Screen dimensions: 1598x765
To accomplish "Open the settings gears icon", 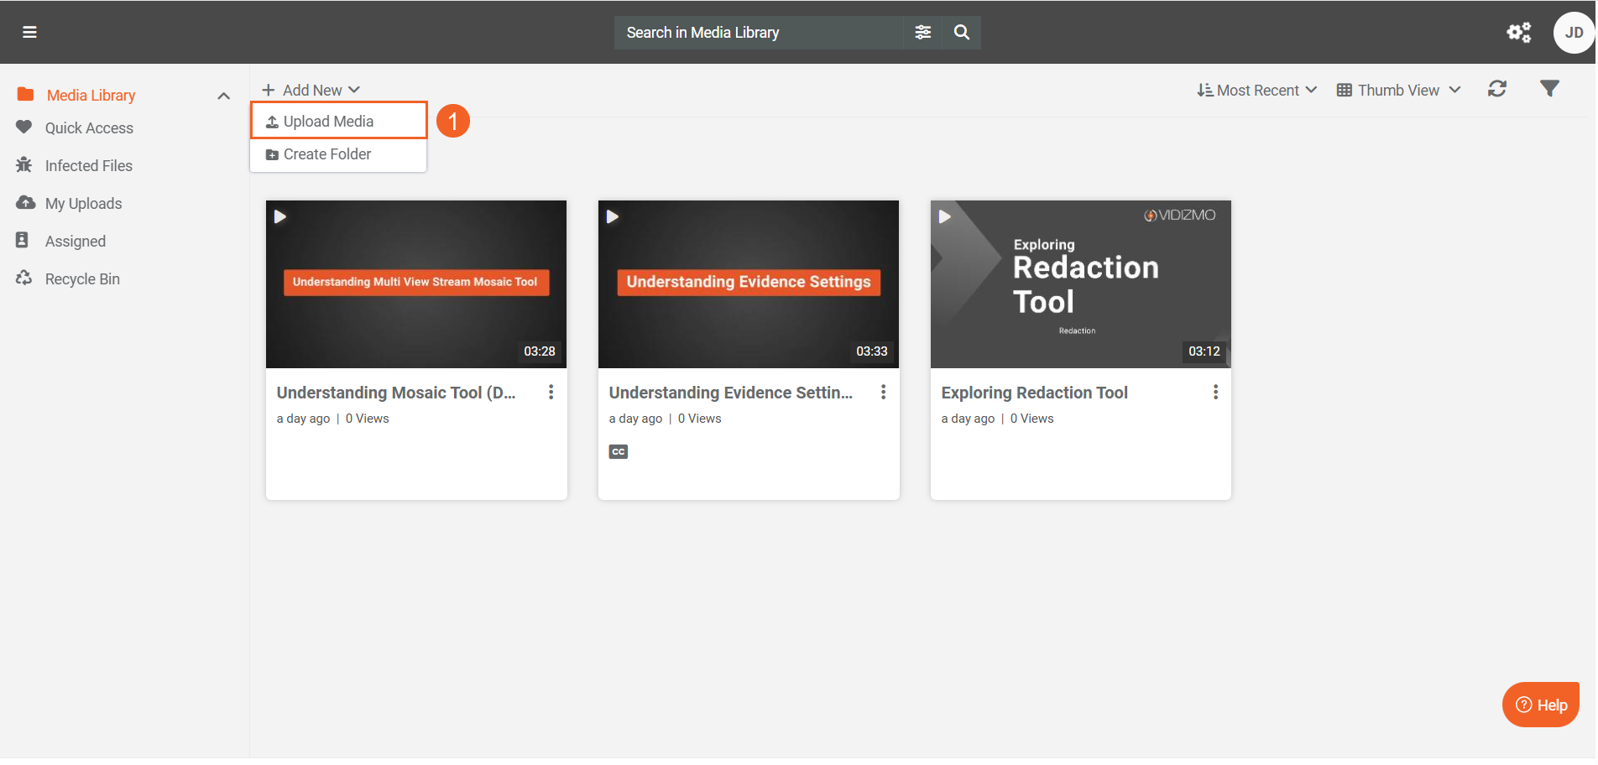I will [x=1518, y=32].
